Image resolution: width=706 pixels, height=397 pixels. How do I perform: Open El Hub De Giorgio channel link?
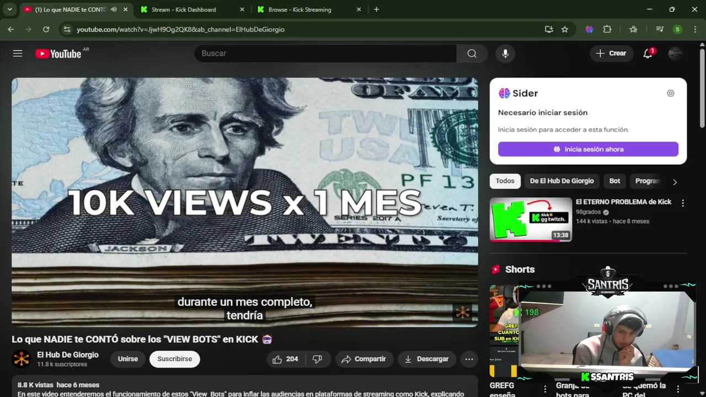click(x=68, y=355)
